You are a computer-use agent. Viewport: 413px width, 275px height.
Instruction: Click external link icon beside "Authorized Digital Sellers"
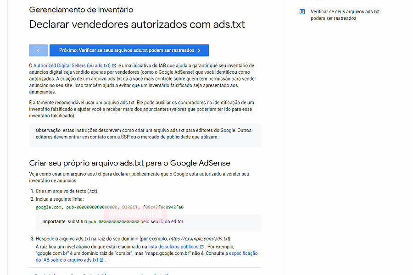[x=113, y=65]
